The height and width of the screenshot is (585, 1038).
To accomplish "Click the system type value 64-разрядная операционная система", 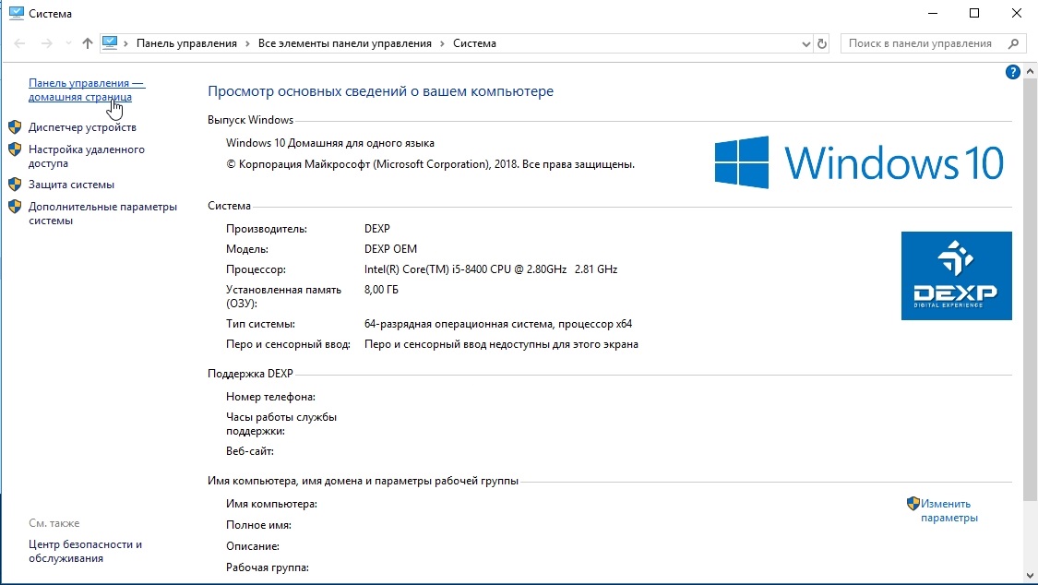I will 498,324.
